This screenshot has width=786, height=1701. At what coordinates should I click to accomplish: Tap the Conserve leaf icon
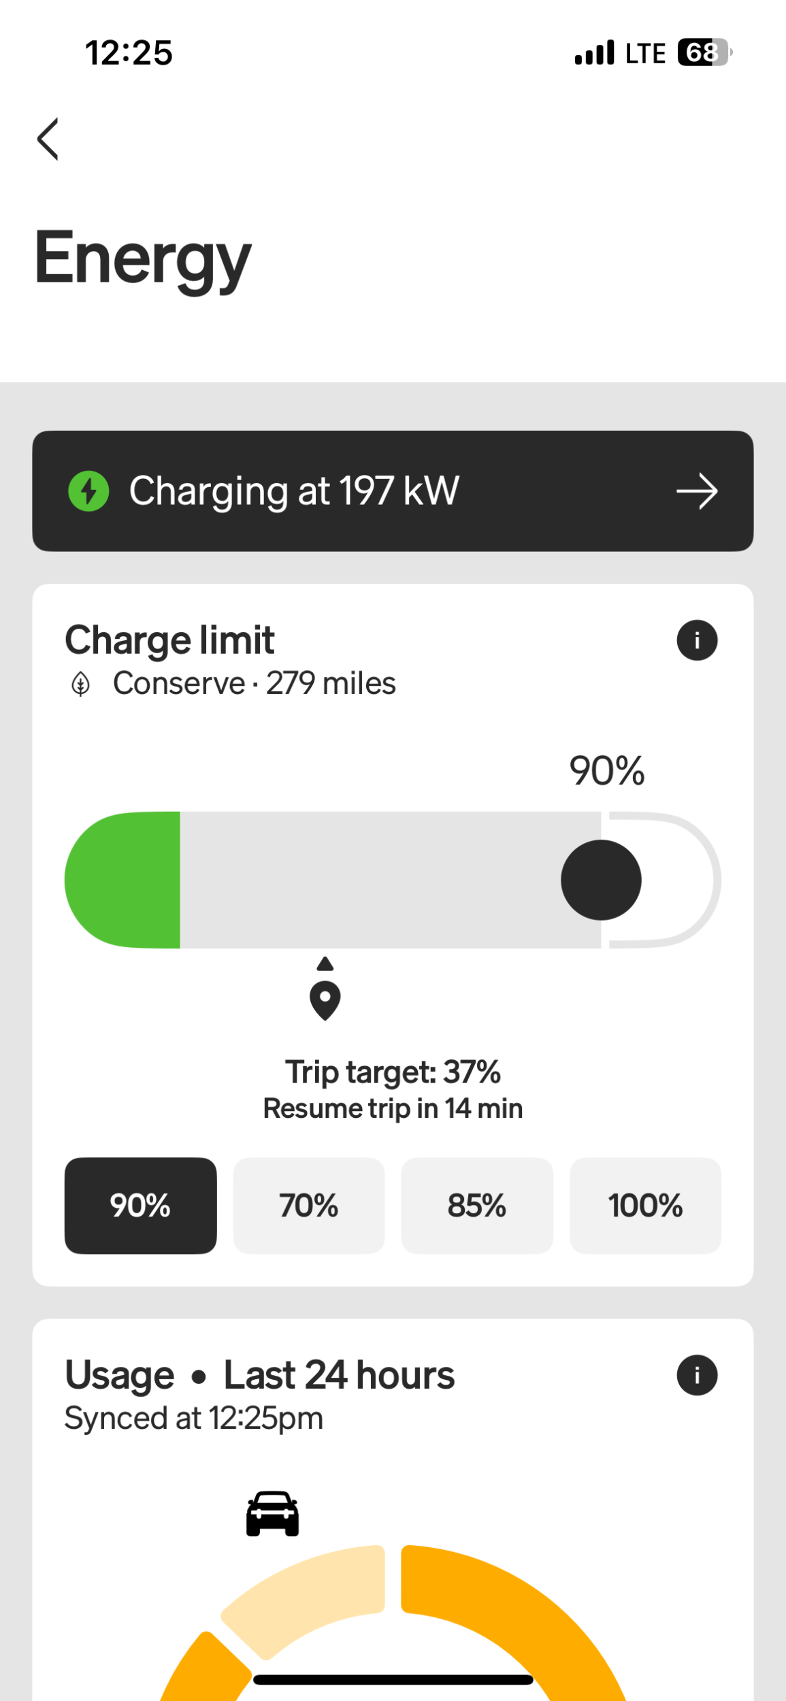[81, 684]
